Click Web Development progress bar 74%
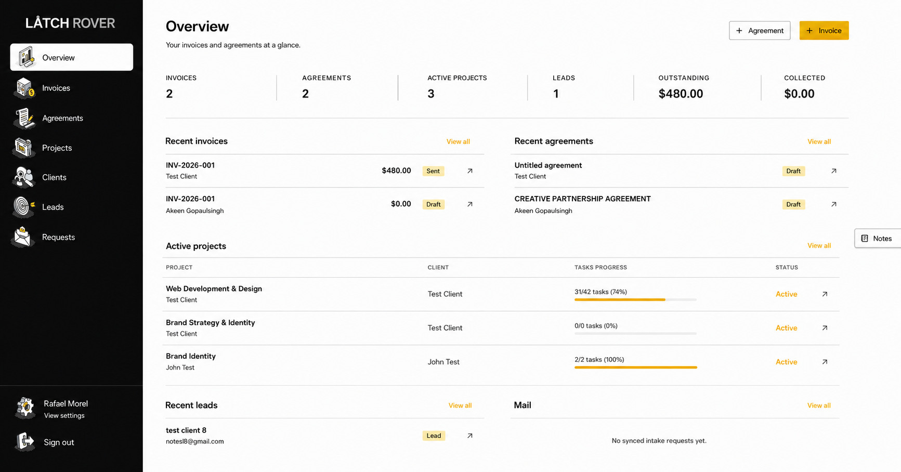901x472 pixels. point(635,300)
